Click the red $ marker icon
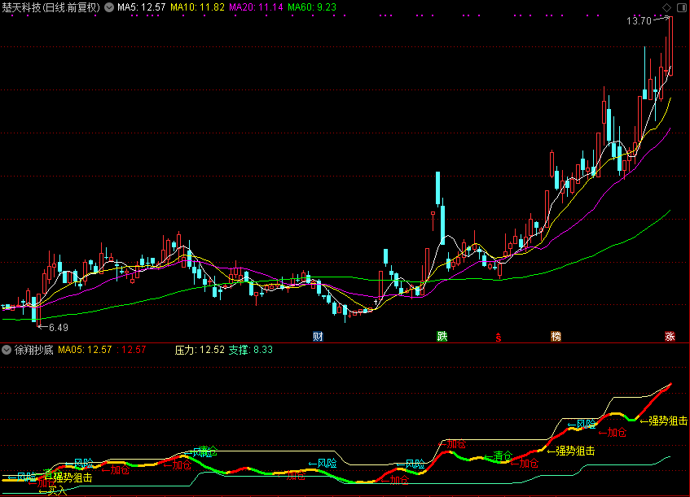 [x=499, y=336]
